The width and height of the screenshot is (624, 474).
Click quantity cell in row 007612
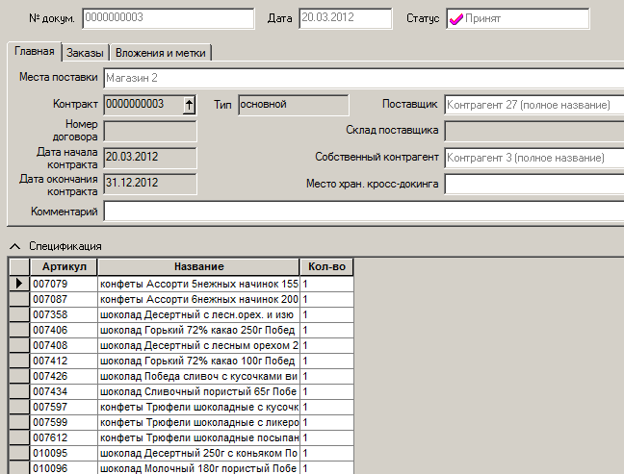click(326, 437)
